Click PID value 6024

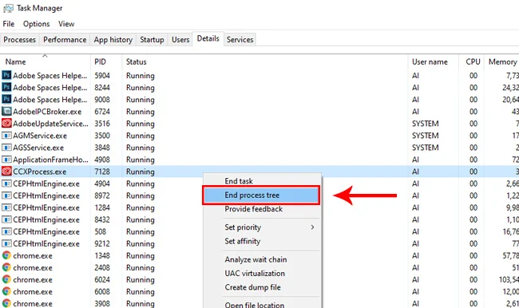[x=102, y=279]
